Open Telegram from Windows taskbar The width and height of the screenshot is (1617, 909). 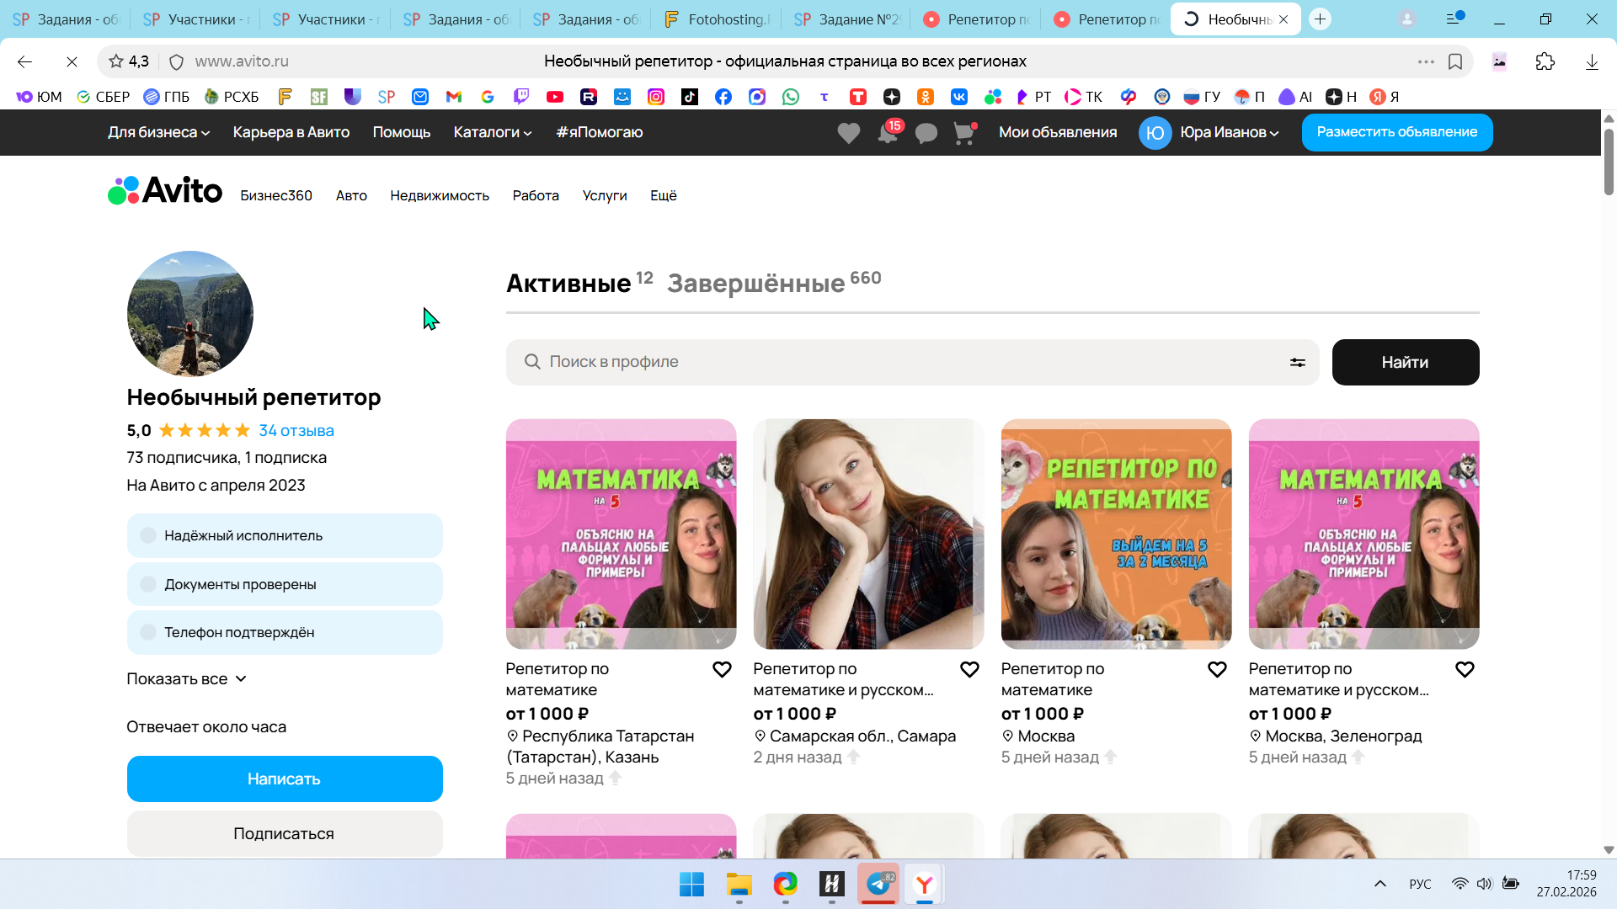coord(878,884)
